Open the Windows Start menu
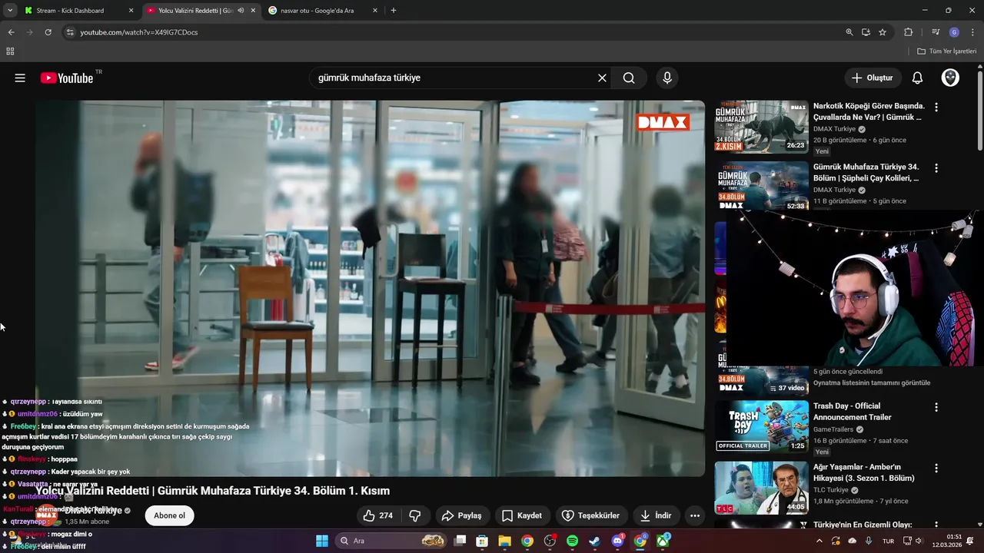This screenshot has height=553, width=984. (322, 541)
